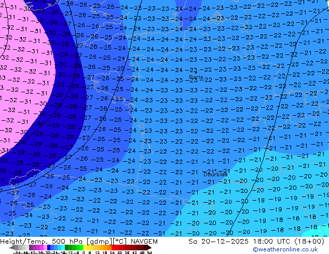Screen dimensions: 329x254
Task: Click the [gdmp] unit label
Action: (99, 242)
